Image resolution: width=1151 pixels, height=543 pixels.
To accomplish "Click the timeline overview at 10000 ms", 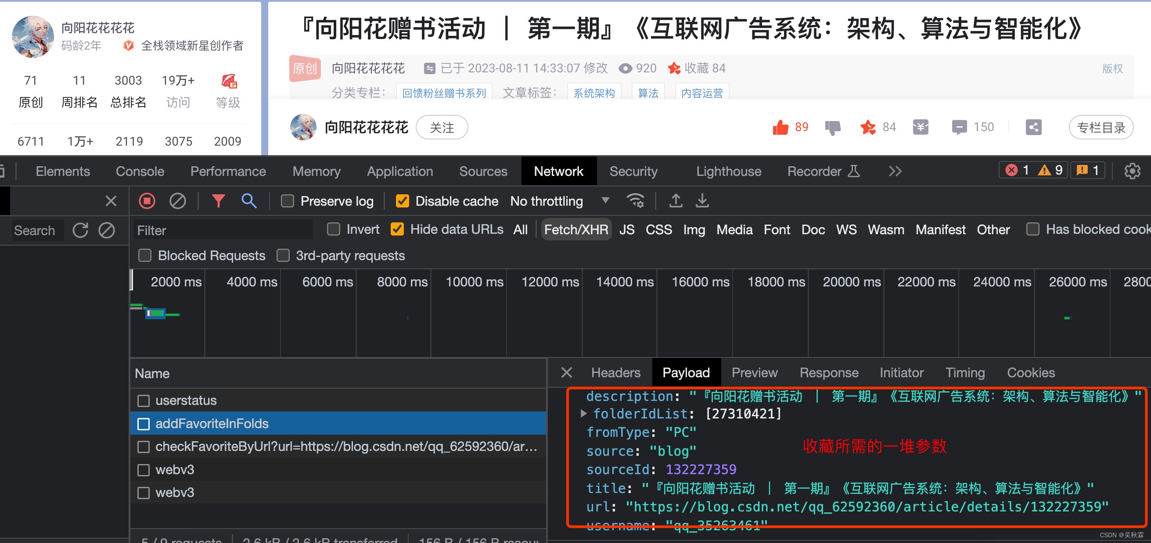I will [x=475, y=282].
